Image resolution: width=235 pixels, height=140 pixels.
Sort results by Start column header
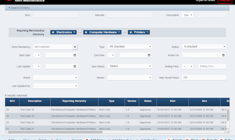[173, 102]
